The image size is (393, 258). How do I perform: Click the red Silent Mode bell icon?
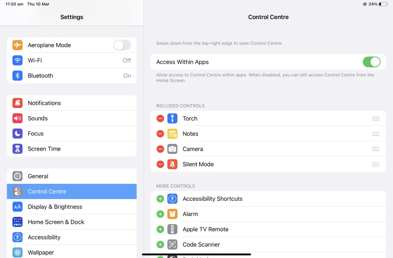click(172, 164)
